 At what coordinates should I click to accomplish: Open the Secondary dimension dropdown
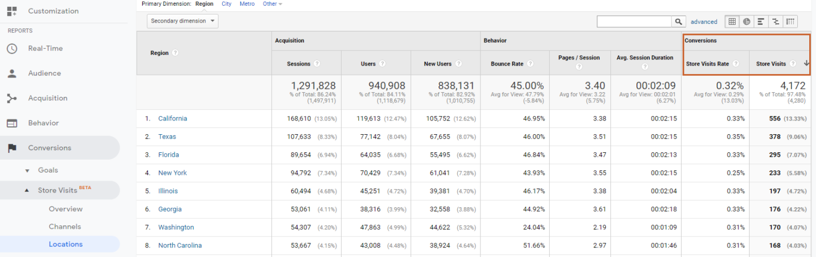[x=182, y=21]
